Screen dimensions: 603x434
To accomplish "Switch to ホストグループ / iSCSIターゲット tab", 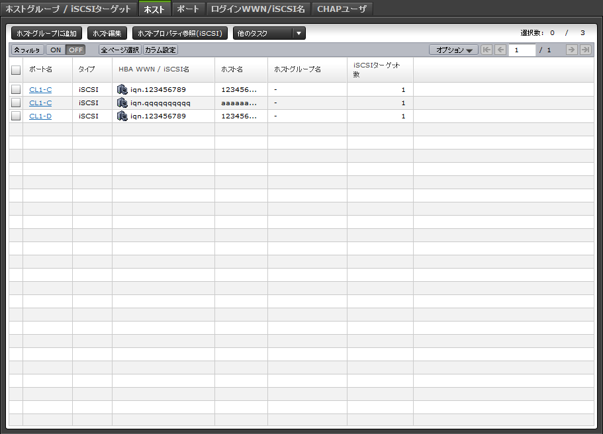I will 68,9.
